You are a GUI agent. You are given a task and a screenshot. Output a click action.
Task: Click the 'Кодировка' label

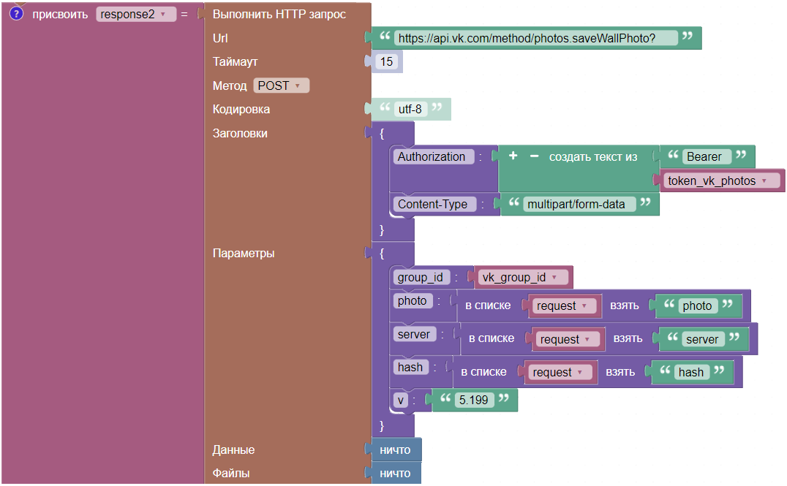pos(241,110)
